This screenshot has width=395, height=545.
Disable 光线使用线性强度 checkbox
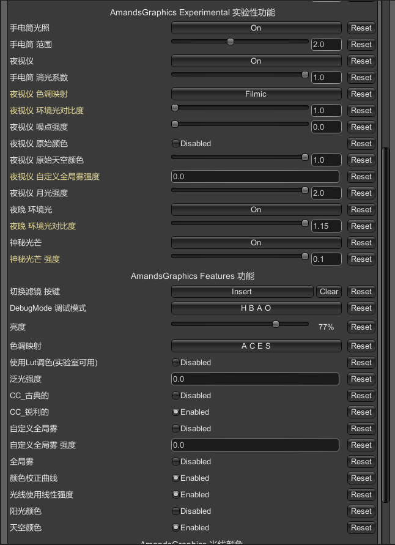tap(175, 495)
